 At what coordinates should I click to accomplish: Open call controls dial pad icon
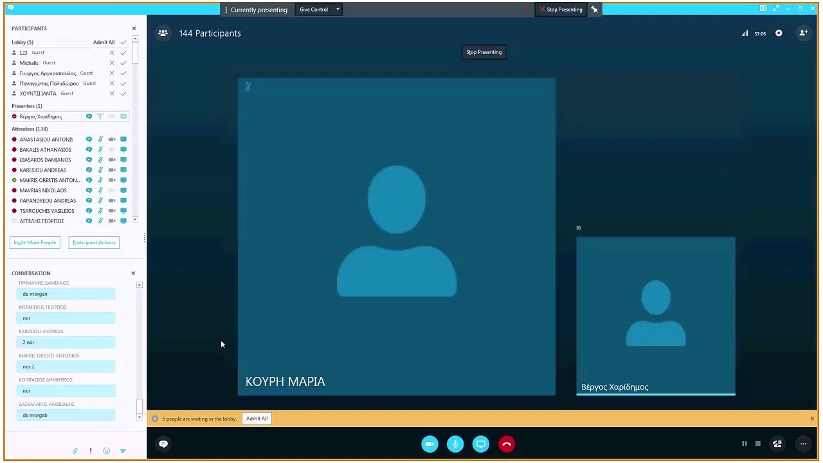777,444
